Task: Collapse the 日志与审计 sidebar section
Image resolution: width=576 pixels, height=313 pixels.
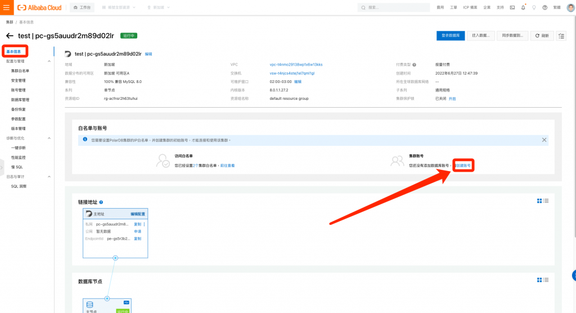Action: pyautogui.click(x=49, y=177)
